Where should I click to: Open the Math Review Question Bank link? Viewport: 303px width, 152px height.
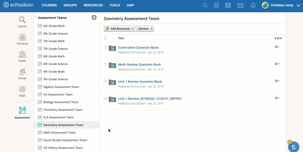tap(139, 64)
